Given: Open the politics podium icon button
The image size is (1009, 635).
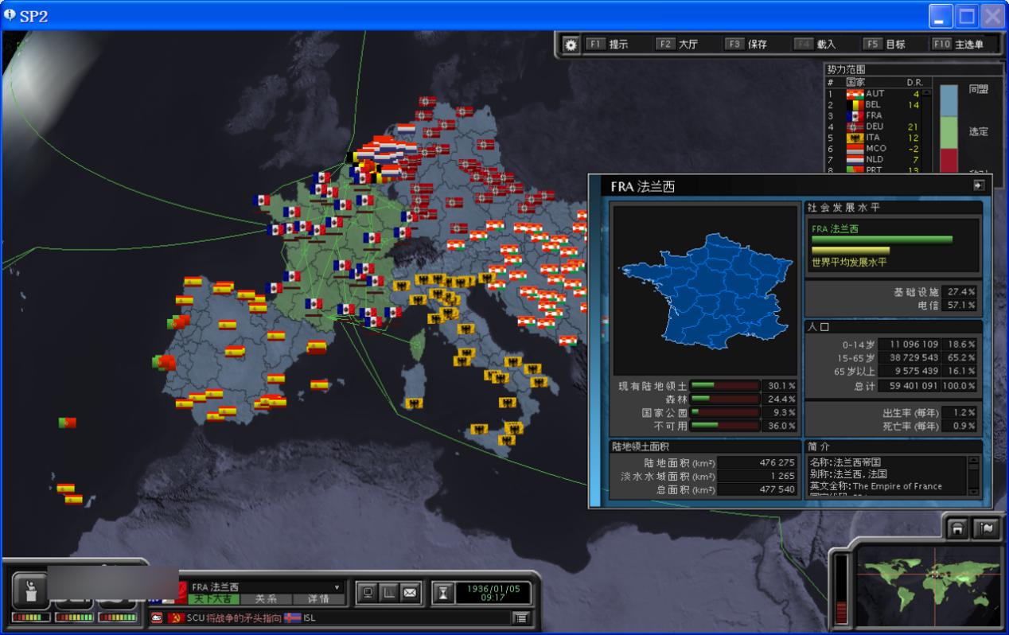Looking at the screenshot, I should tap(30, 590).
